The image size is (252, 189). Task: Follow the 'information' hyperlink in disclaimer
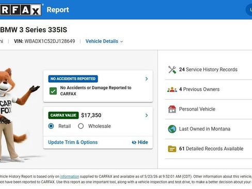click(x=70, y=177)
